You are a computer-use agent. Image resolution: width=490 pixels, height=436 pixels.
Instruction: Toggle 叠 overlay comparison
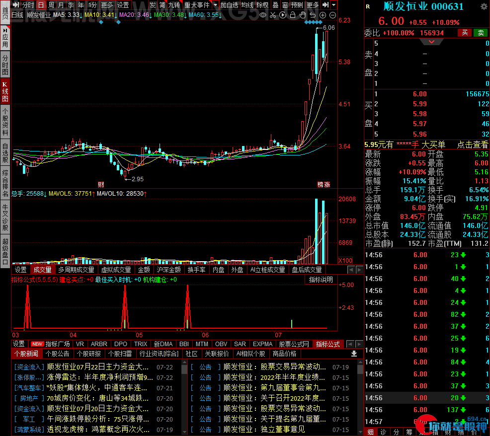[276, 5]
